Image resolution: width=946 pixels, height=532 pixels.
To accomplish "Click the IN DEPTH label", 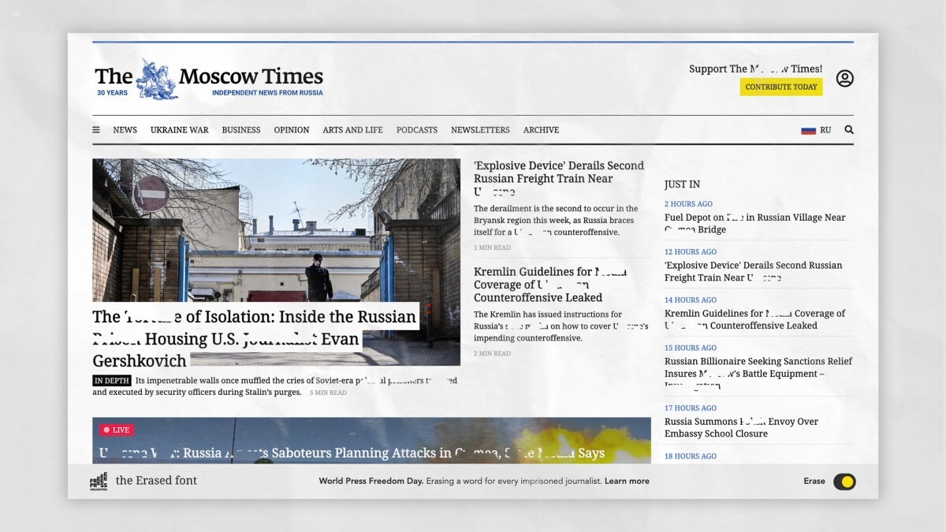I will tap(112, 381).
